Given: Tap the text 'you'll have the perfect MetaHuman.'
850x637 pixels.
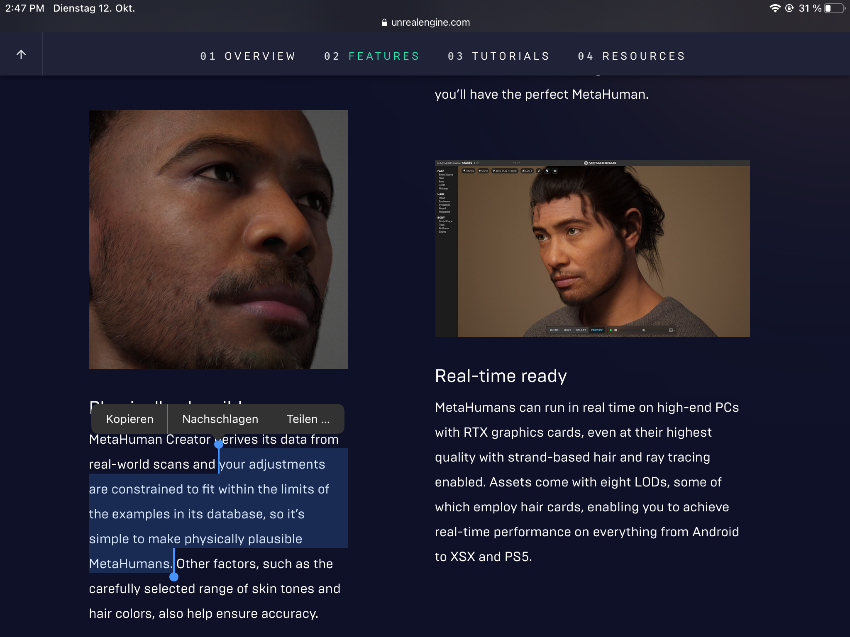Looking at the screenshot, I should [x=542, y=95].
